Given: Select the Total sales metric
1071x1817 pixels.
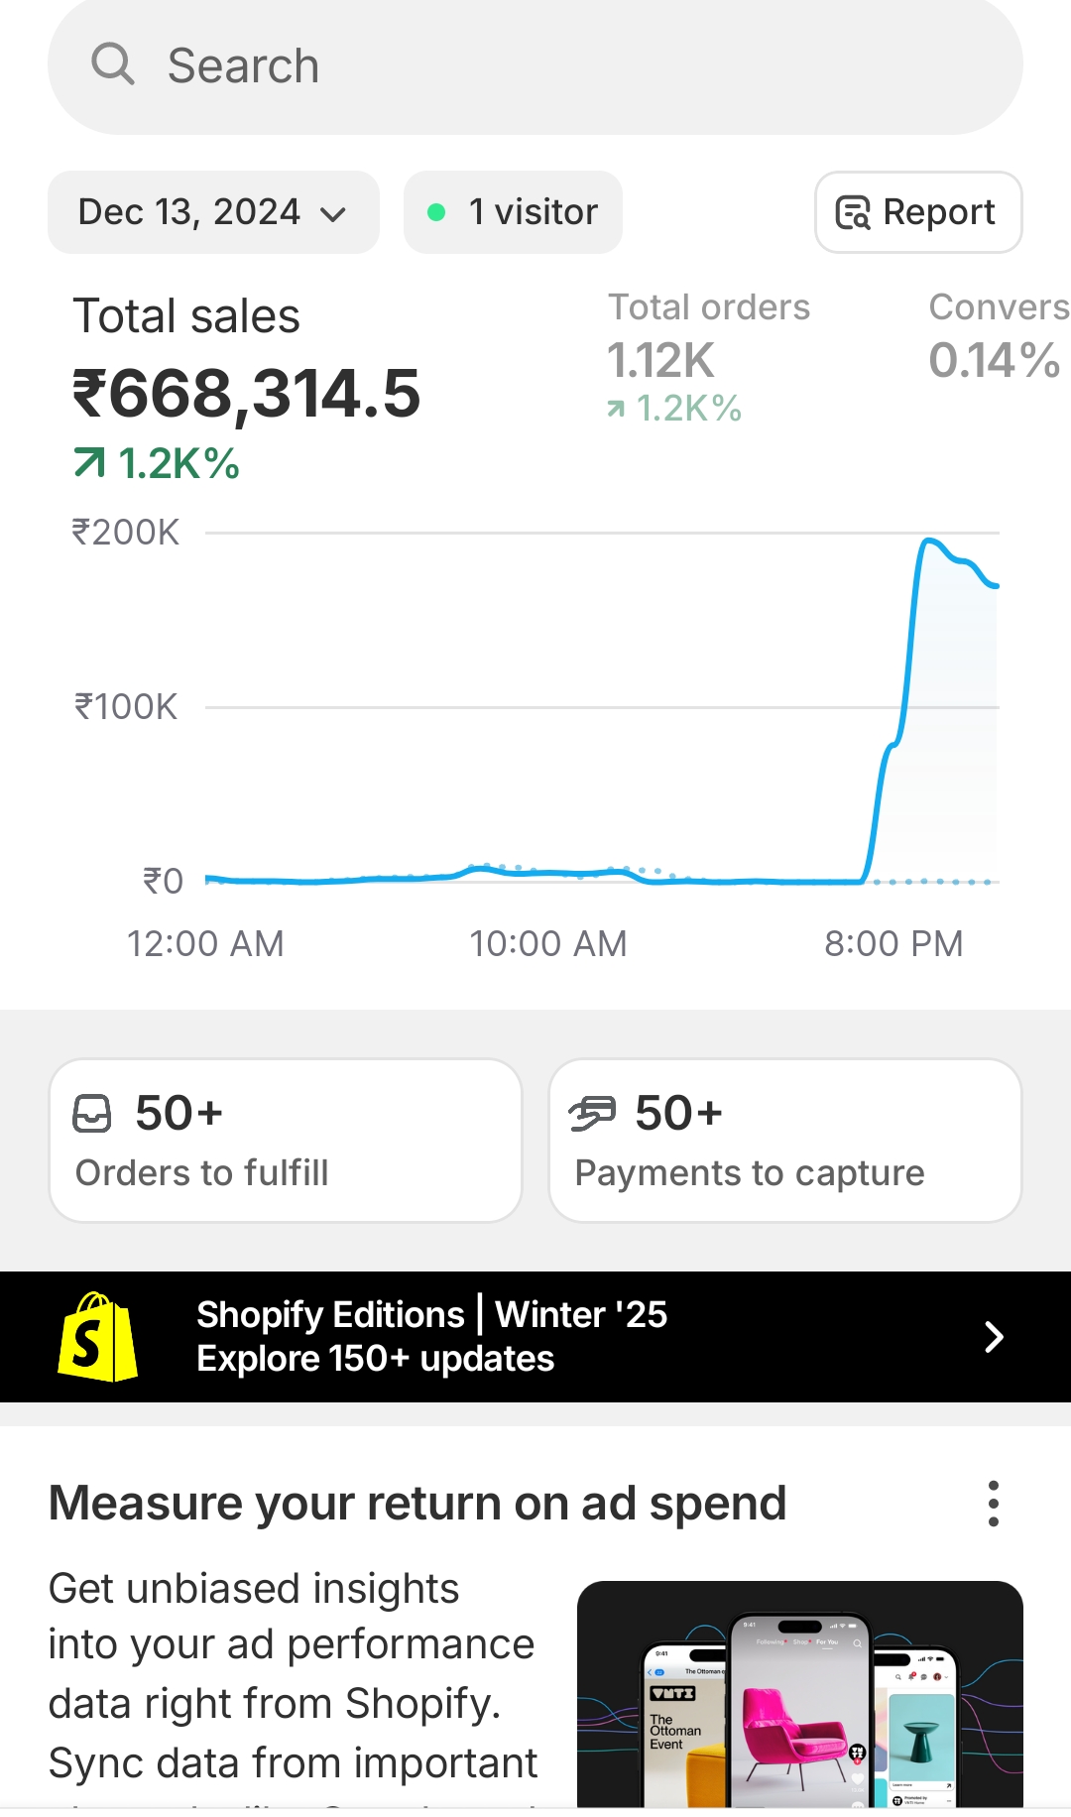Looking at the screenshot, I should click(246, 387).
